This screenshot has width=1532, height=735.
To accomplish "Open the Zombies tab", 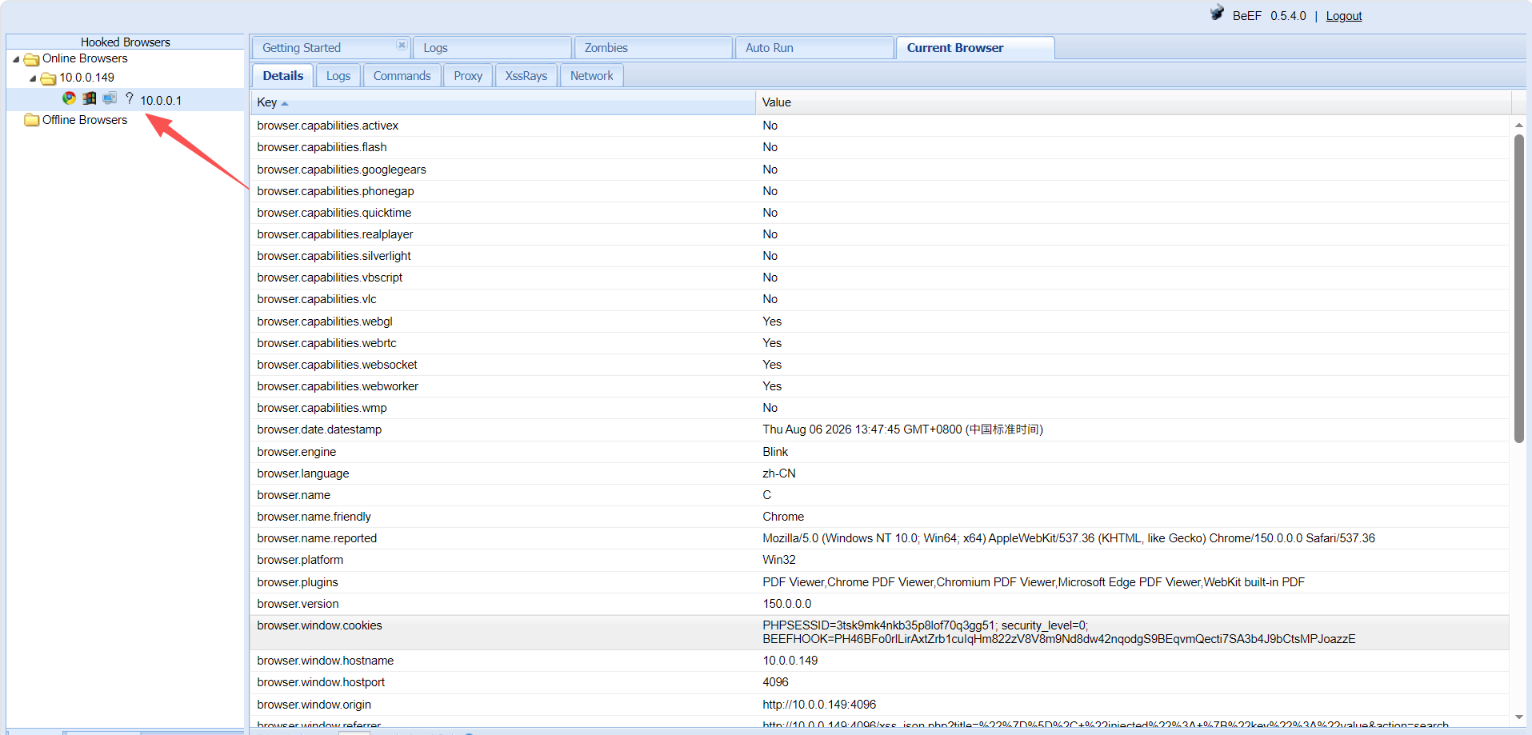I will (x=654, y=48).
